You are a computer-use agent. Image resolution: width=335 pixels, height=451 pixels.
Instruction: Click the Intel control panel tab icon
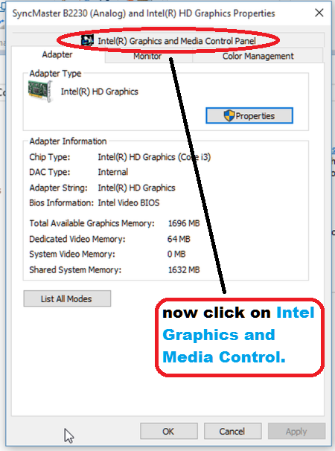point(87,40)
